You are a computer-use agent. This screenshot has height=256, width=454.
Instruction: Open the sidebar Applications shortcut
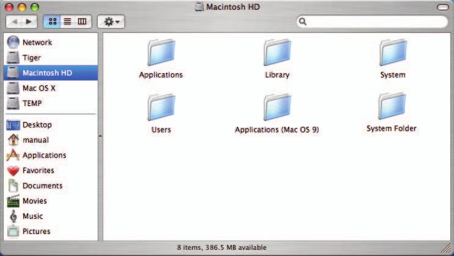click(51, 155)
